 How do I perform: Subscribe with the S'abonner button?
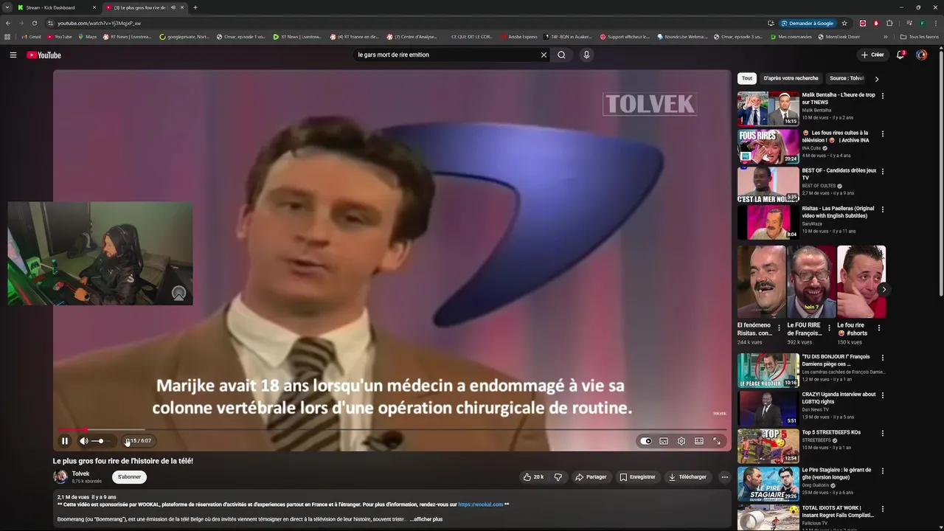(x=129, y=477)
